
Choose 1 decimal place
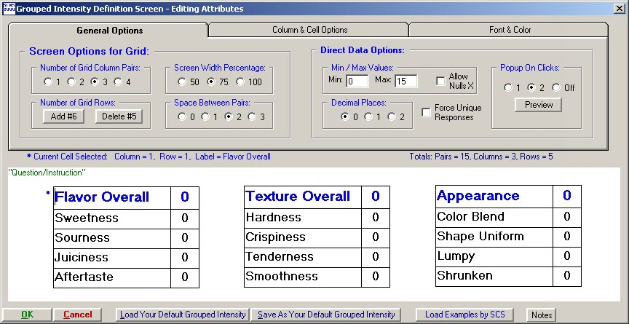click(368, 116)
